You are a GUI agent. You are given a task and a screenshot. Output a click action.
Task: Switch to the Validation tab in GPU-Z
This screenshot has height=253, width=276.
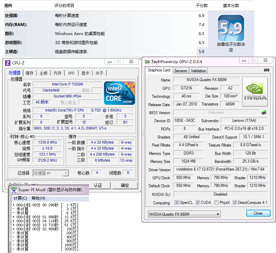[x=198, y=71]
